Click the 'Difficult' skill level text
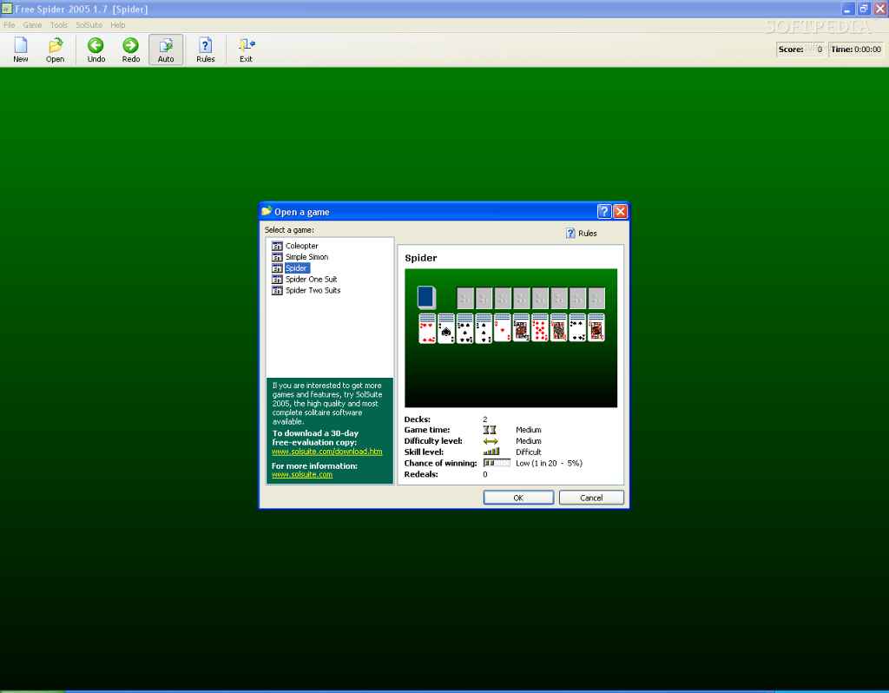Screen dimensions: 889x693 pyautogui.click(x=529, y=452)
